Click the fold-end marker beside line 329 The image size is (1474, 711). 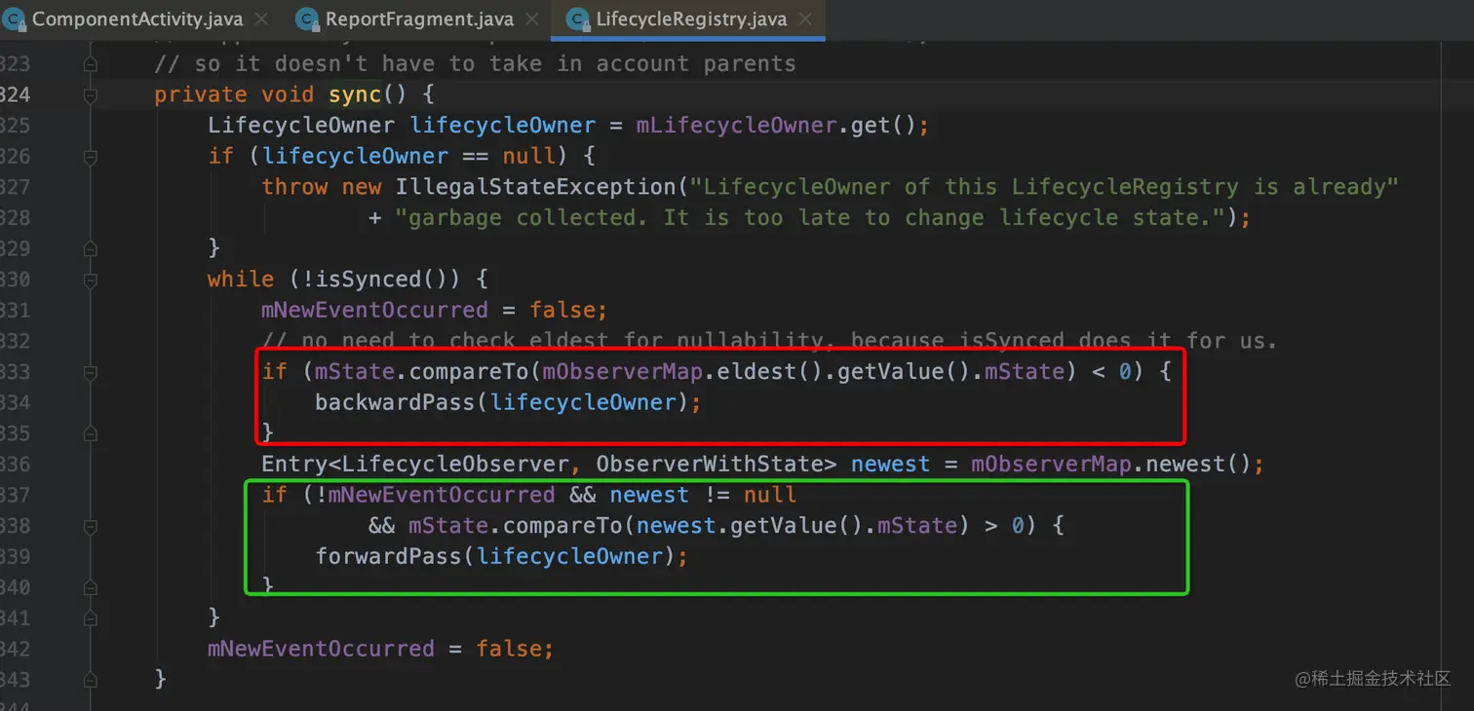point(90,248)
